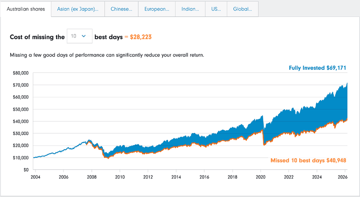Click the Fully Invested $69,171 label
This screenshot has width=360, height=197.
[317, 68]
